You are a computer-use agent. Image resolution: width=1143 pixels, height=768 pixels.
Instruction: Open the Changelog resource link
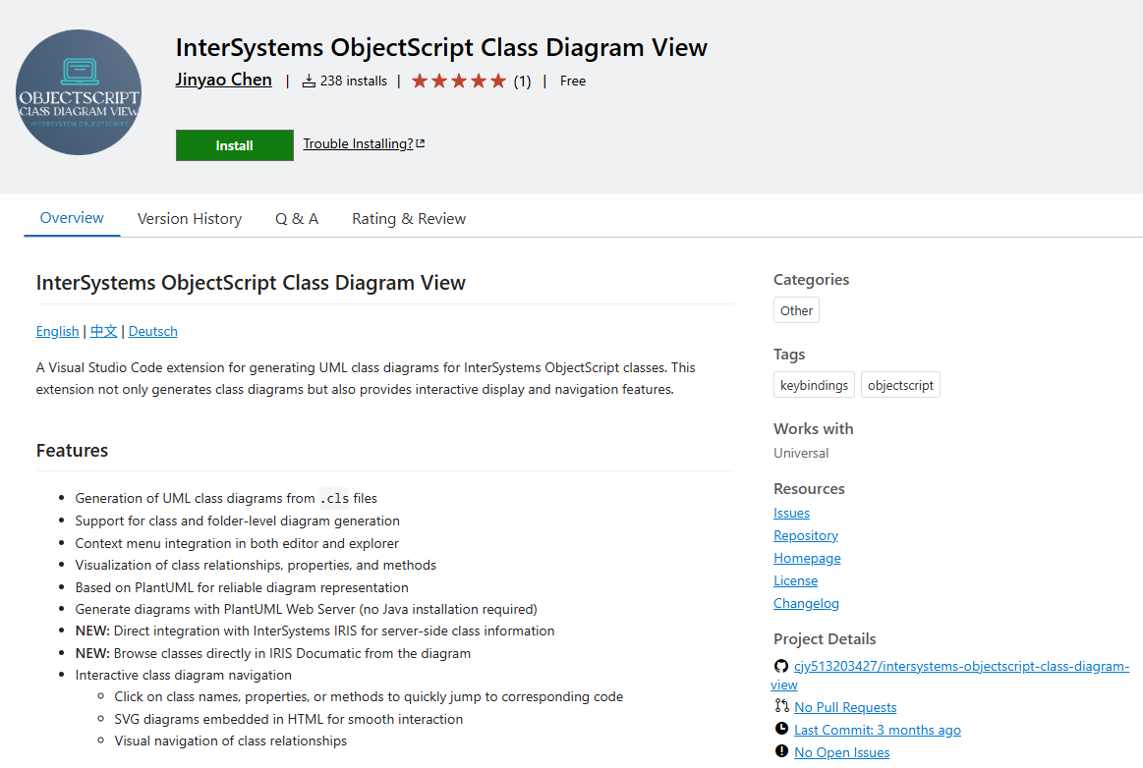pyautogui.click(x=806, y=603)
